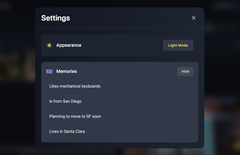Click the blurred top-right page control behind modal

click(225, 6)
